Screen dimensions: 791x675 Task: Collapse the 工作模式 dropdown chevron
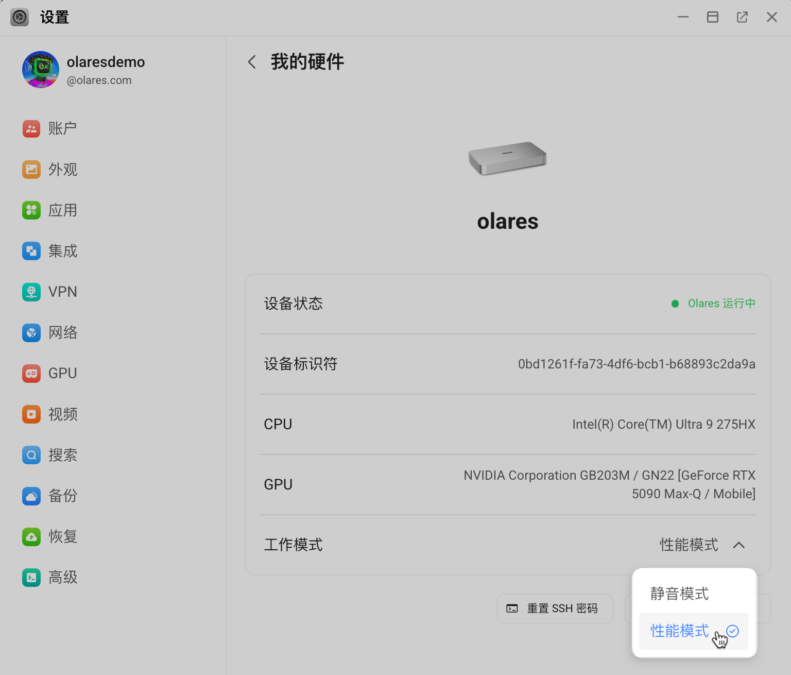click(x=740, y=545)
